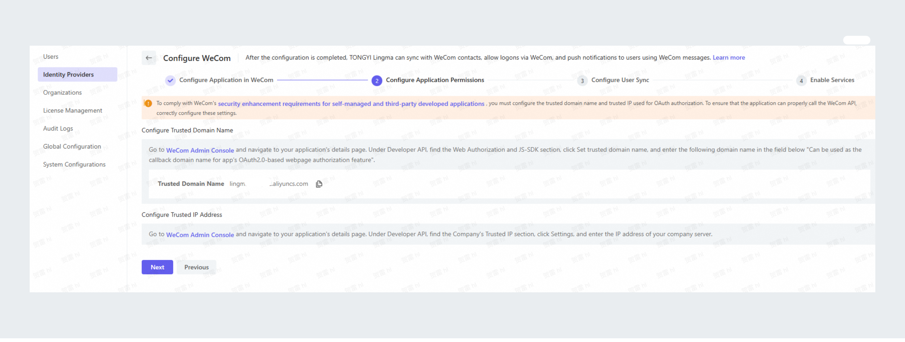The image size is (905, 342).
Task: Open WeCom Admin Console link under Trusted Domain Name
Action: pyautogui.click(x=200, y=150)
